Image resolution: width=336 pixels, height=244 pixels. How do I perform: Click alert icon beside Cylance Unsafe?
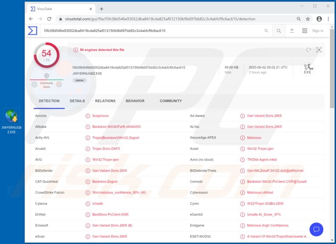(88, 204)
